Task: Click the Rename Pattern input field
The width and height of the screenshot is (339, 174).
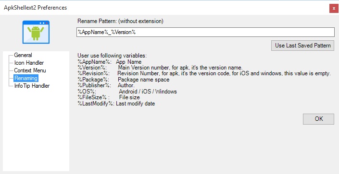Action: tap(205, 32)
